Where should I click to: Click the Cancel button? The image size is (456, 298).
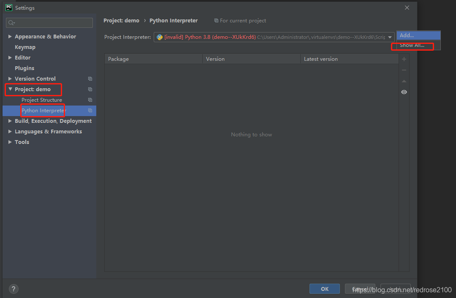click(360, 289)
